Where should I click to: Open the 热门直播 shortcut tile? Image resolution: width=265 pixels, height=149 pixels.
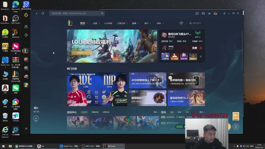[175, 56]
